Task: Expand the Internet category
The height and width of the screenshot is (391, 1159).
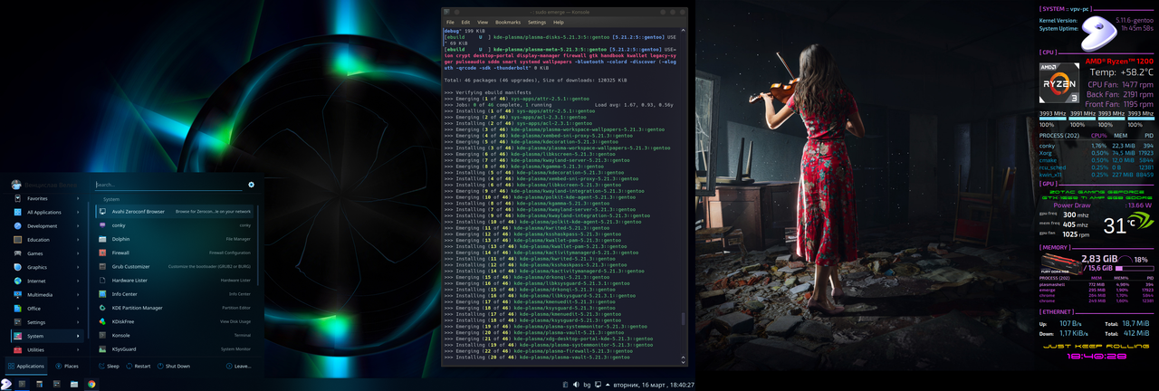Action: tap(45, 281)
